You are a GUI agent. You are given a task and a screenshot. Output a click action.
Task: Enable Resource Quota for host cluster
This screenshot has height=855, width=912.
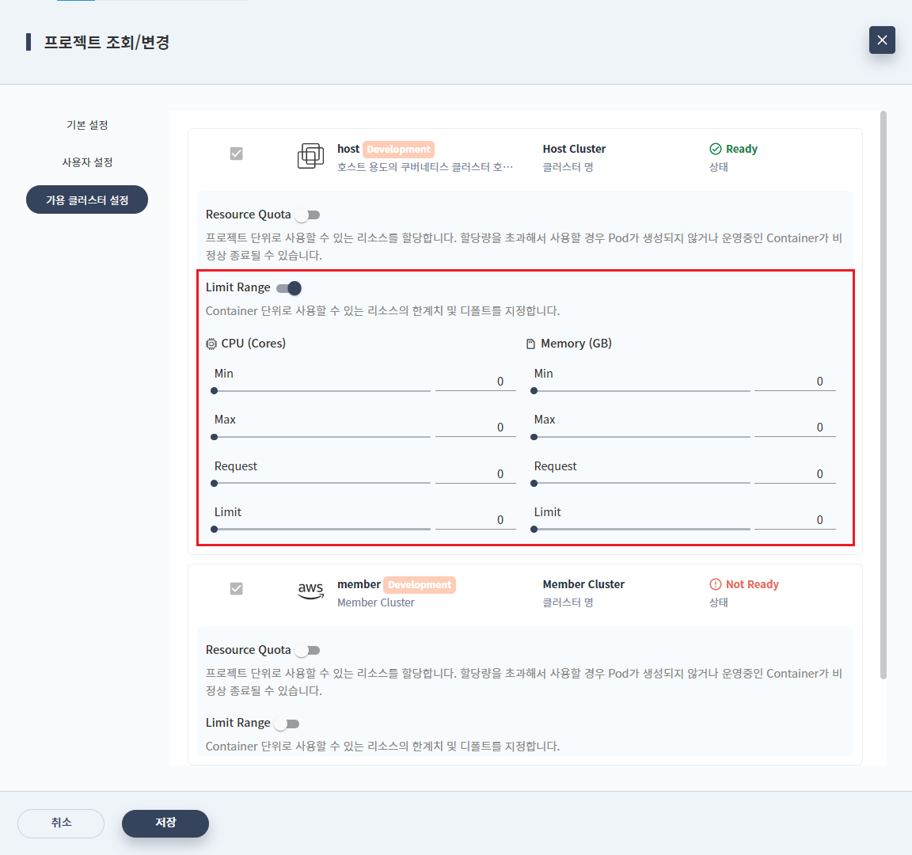click(x=307, y=215)
